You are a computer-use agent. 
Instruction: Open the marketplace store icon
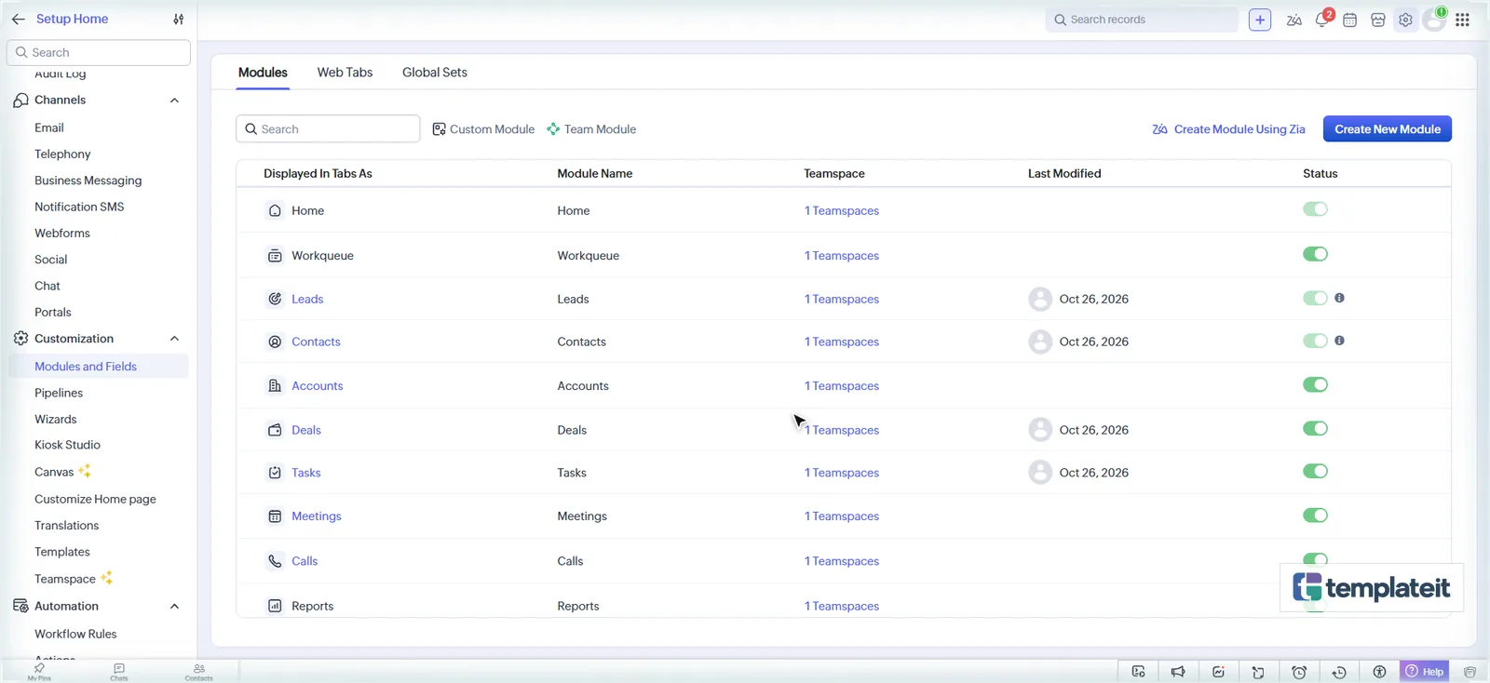tap(1378, 20)
